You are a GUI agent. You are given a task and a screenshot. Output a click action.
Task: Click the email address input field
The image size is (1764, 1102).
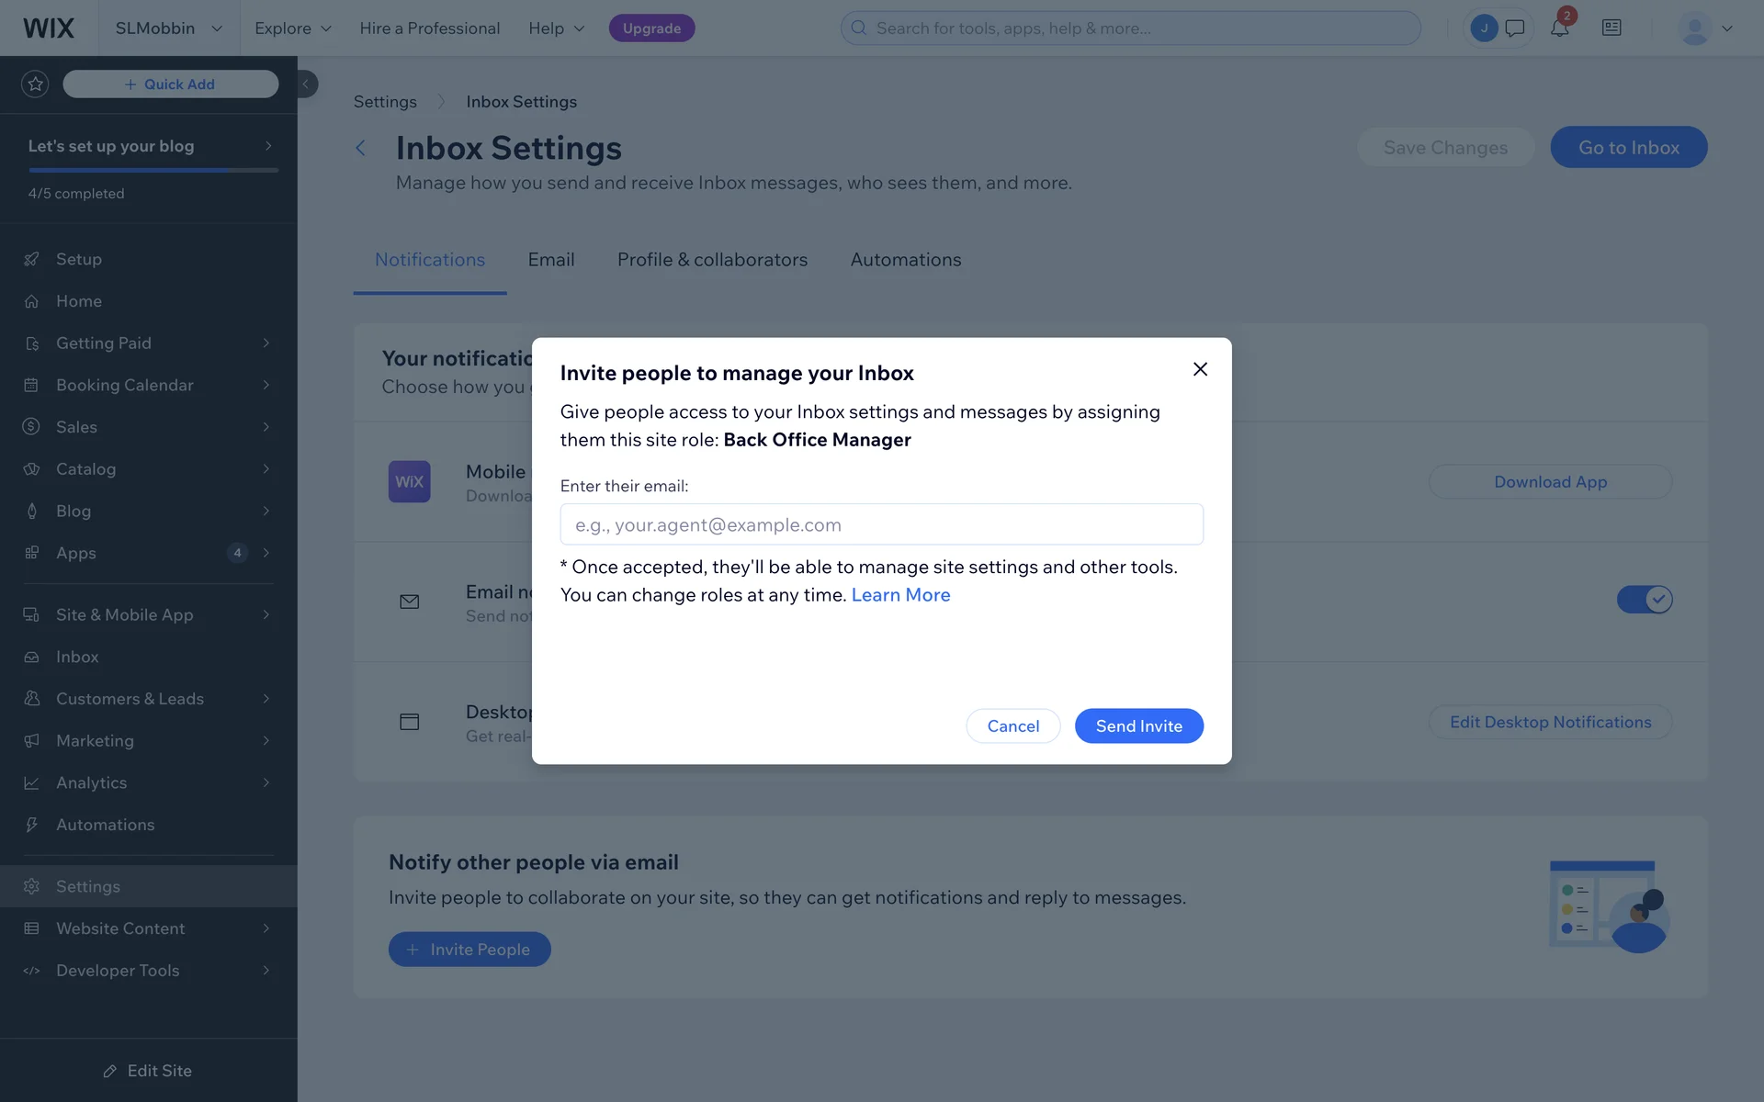[x=881, y=525]
